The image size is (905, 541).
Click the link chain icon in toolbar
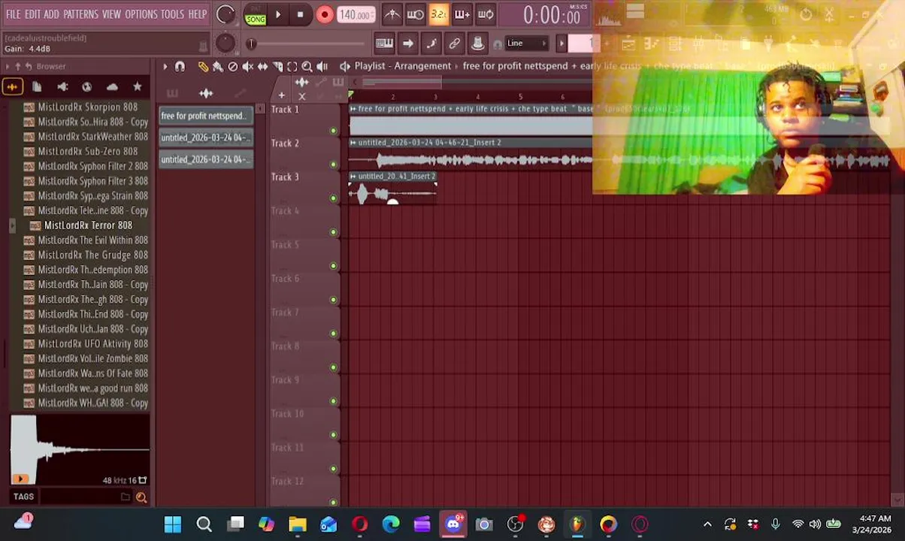pos(454,44)
